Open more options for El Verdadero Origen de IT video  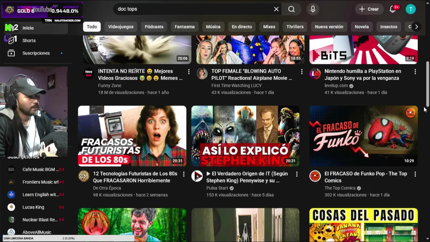tap(297, 174)
